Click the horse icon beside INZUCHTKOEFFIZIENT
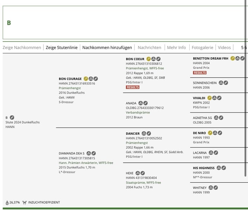This screenshot has height=210, width=248. (25, 202)
